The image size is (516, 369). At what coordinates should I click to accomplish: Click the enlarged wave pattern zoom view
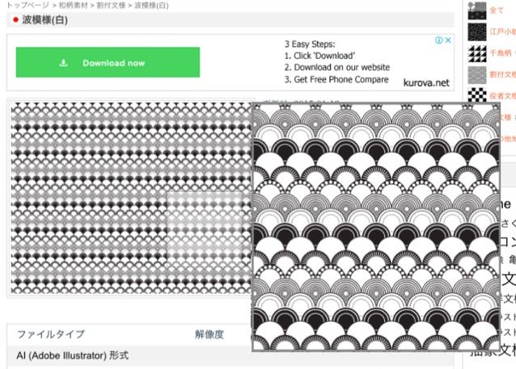click(376, 227)
